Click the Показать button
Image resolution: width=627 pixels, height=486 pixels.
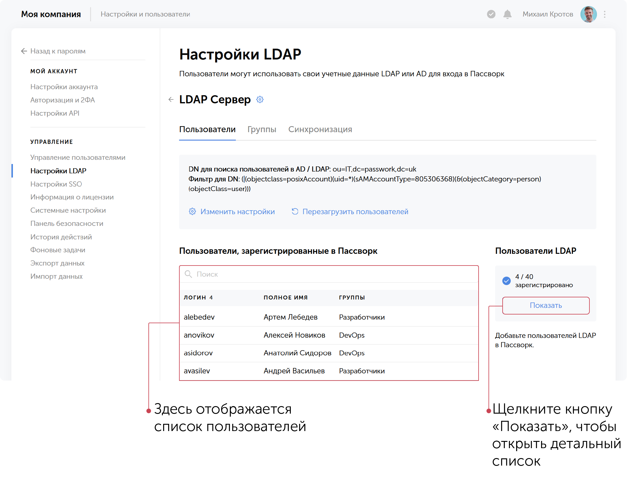[546, 305]
